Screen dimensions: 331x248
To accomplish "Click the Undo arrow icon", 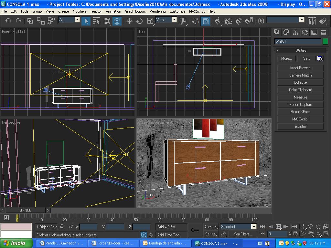I will click(x=8, y=21).
